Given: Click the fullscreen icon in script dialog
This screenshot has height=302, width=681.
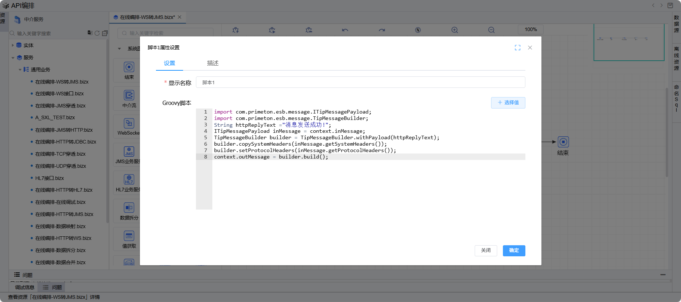Looking at the screenshot, I should [x=518, y=48].
